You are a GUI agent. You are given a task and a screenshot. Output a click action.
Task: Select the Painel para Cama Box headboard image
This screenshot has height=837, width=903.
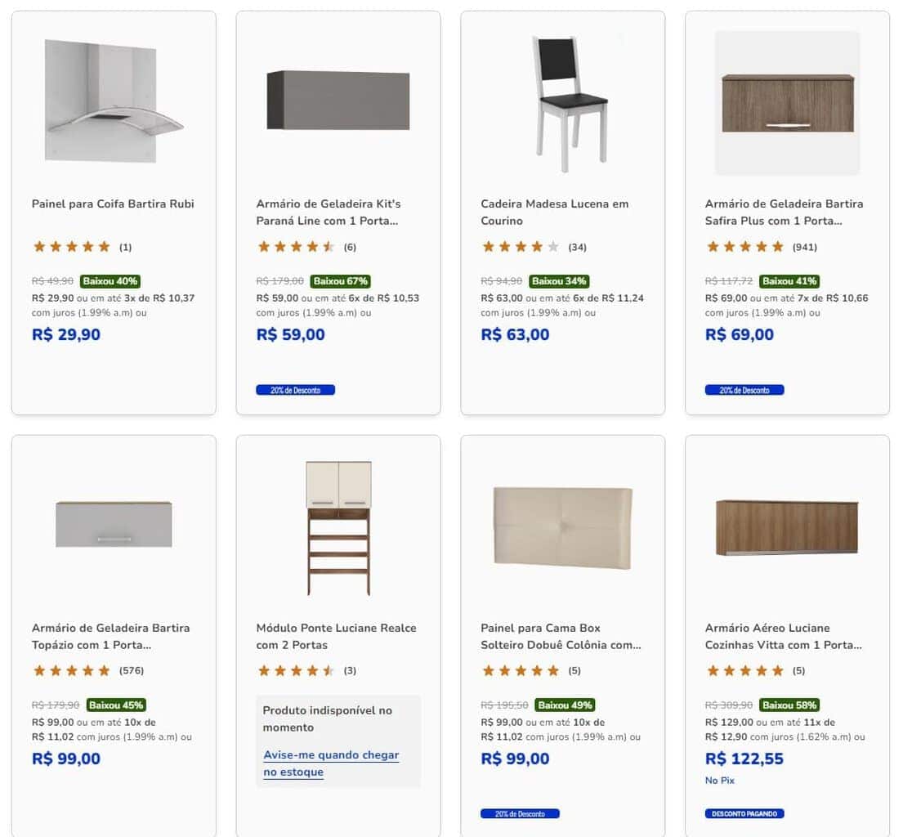pos(563,527)
